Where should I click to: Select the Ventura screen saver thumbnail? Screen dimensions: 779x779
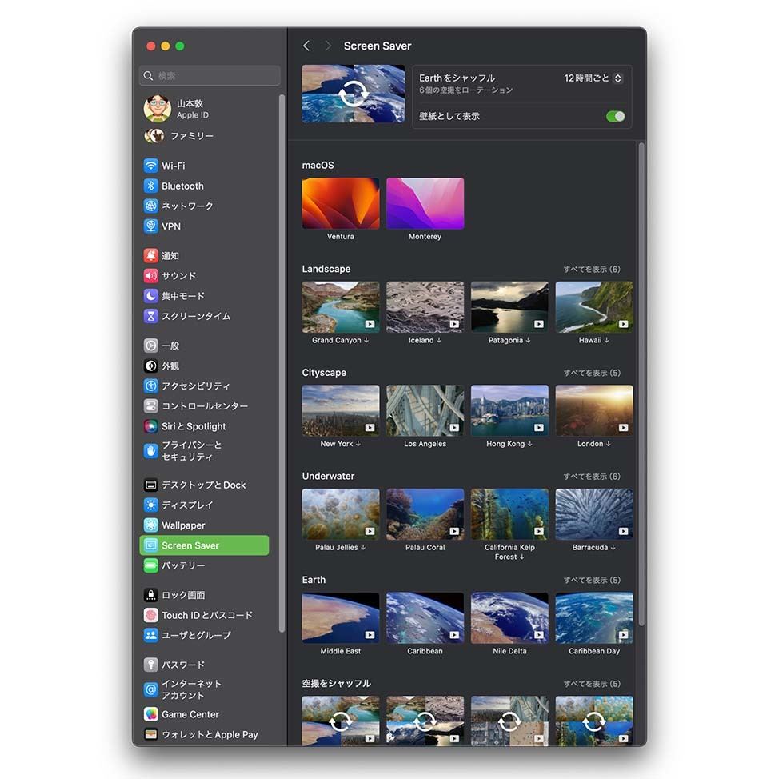341,203
